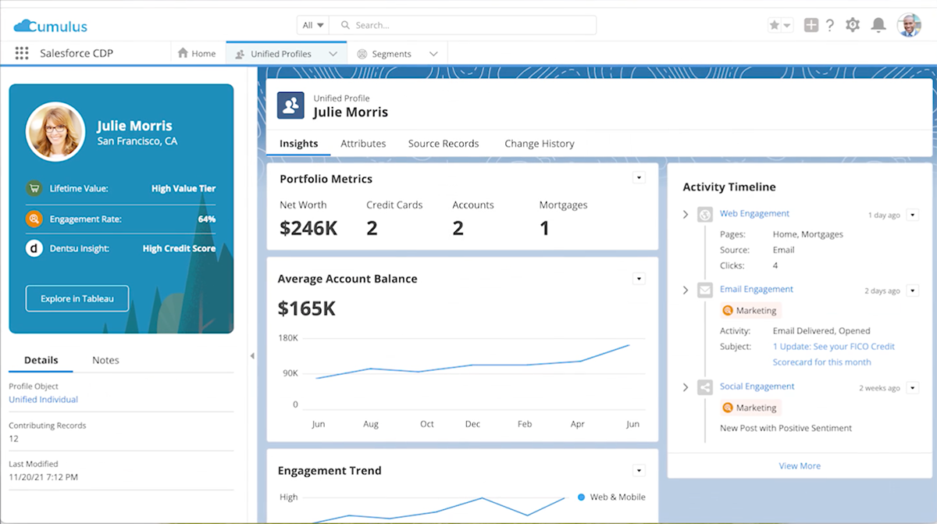Open the Portfolio Metrics card menu
937x524 pixels.
point(639,178)
